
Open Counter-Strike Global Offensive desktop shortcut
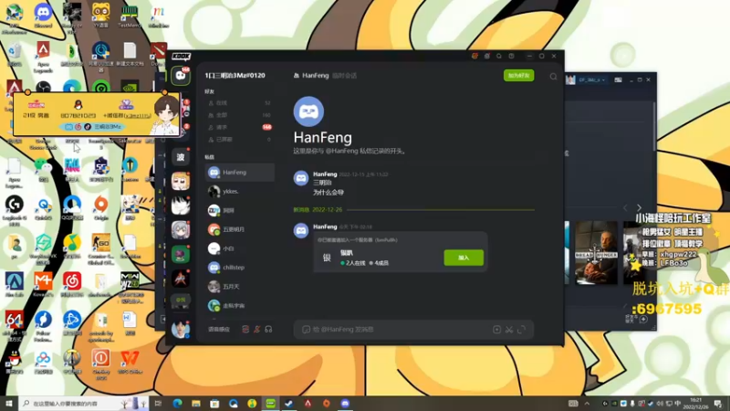coord(100,249)
